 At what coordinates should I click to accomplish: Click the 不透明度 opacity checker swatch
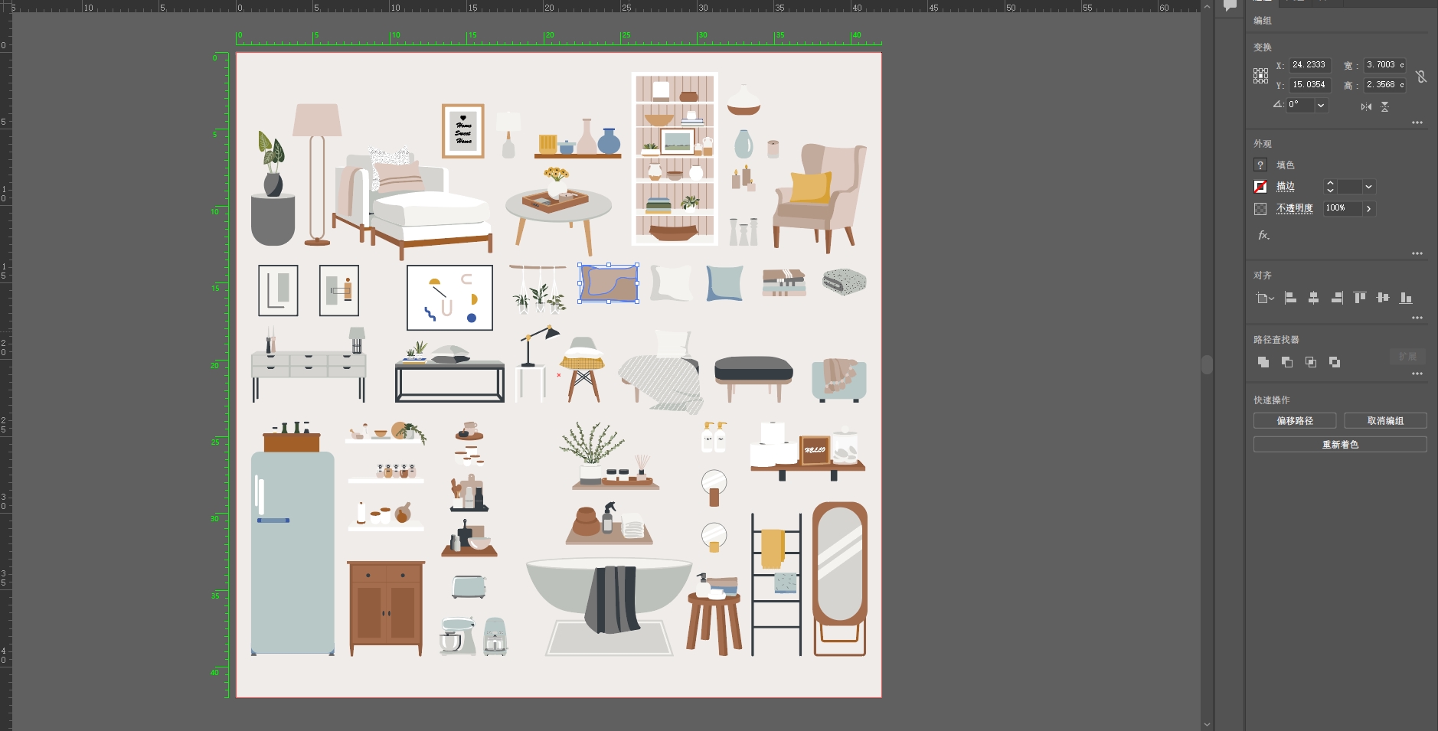coord(1260,208)
